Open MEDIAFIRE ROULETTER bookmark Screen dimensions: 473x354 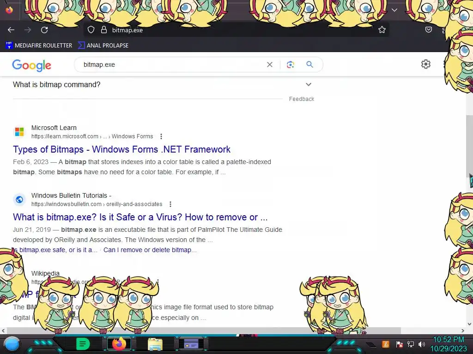point(39,46)
